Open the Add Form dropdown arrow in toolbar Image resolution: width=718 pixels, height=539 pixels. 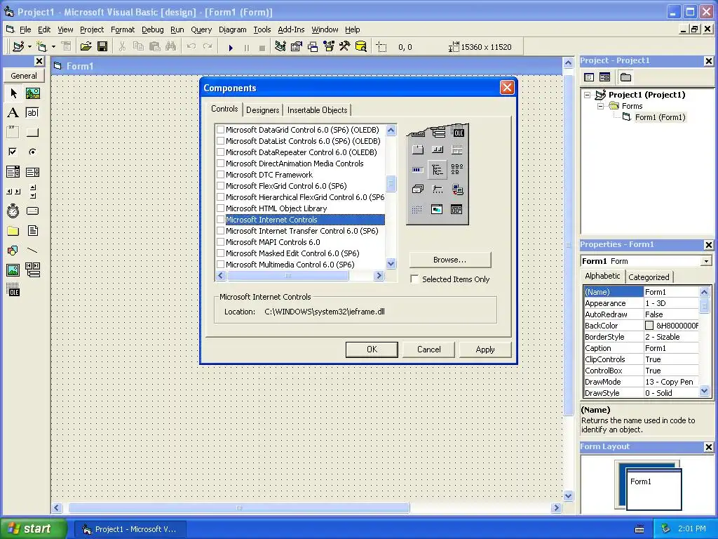click(53, 47)
